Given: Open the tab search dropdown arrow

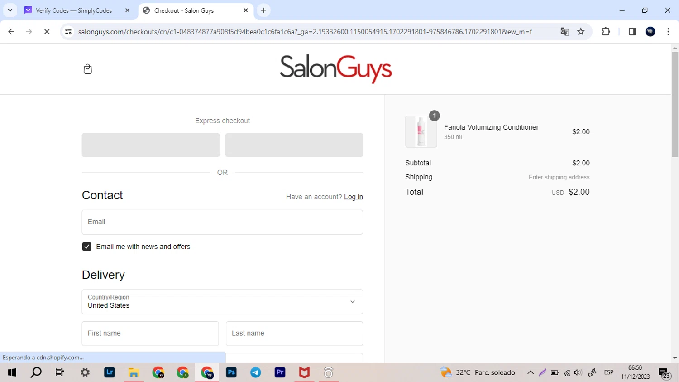Looking at the screenshot, I should [x=10, y=10].
